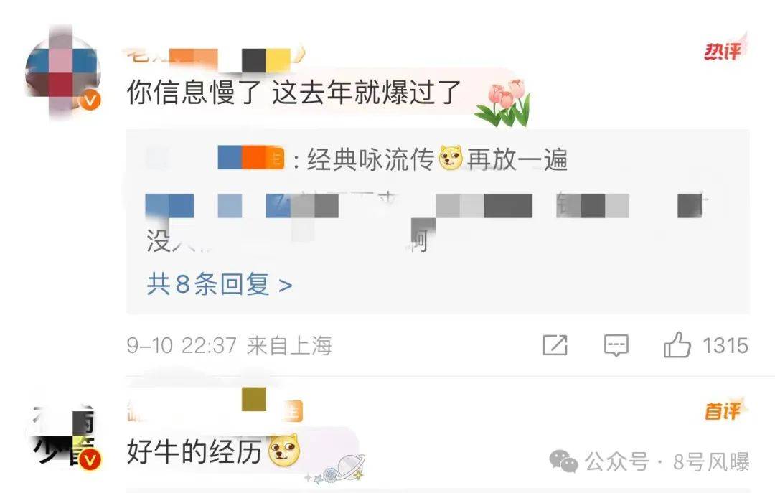Click the 首评 first comment badge
The height and width of the screenshot is (493, 775).
tap(725, 410)
